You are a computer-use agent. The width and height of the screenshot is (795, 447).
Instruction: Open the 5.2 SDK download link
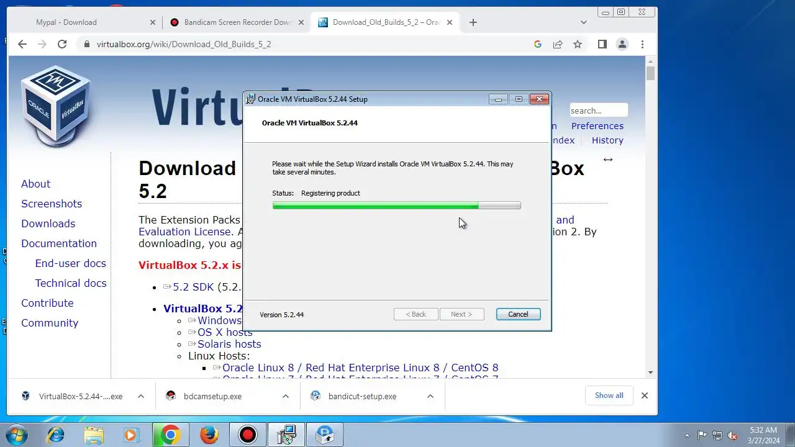coord(193,287)
